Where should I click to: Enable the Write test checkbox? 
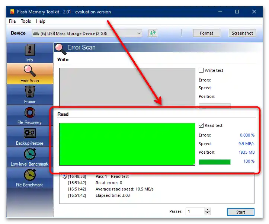[x=201, y=70]
